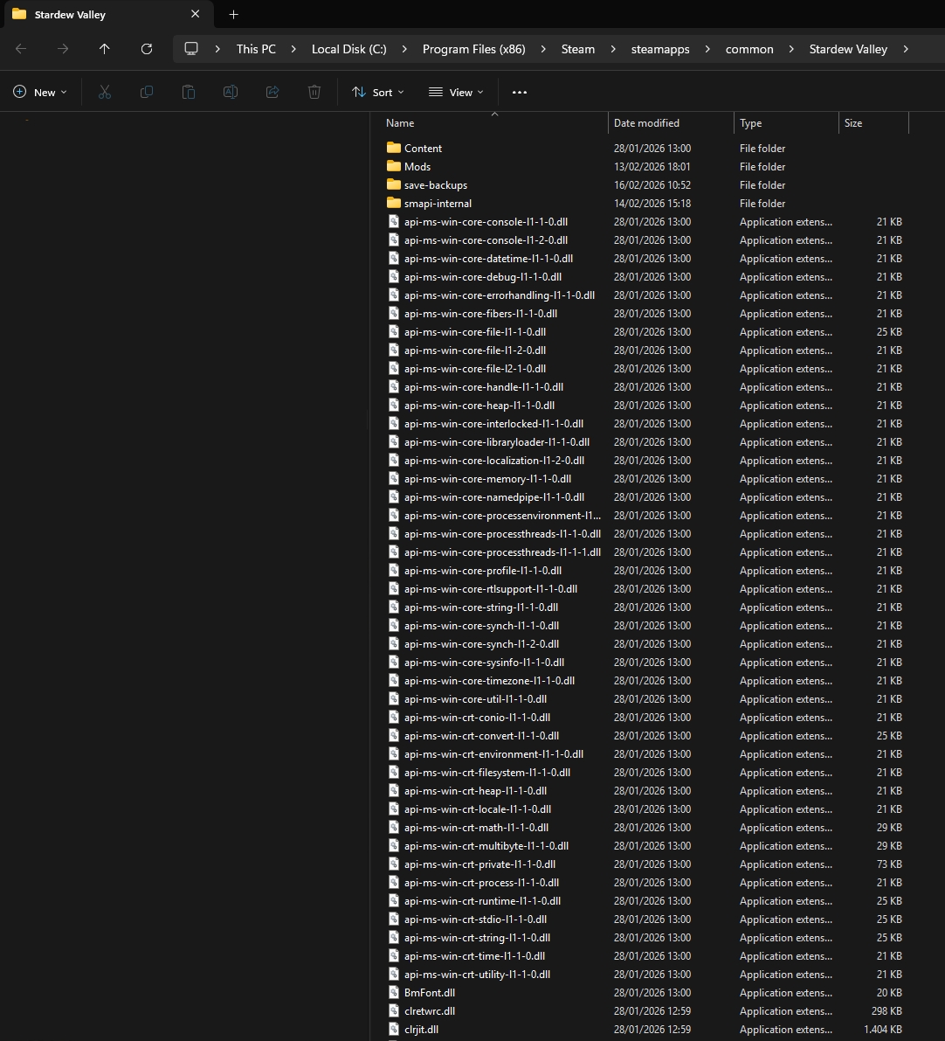Open the See more ellipsis menu

(520, 92)
